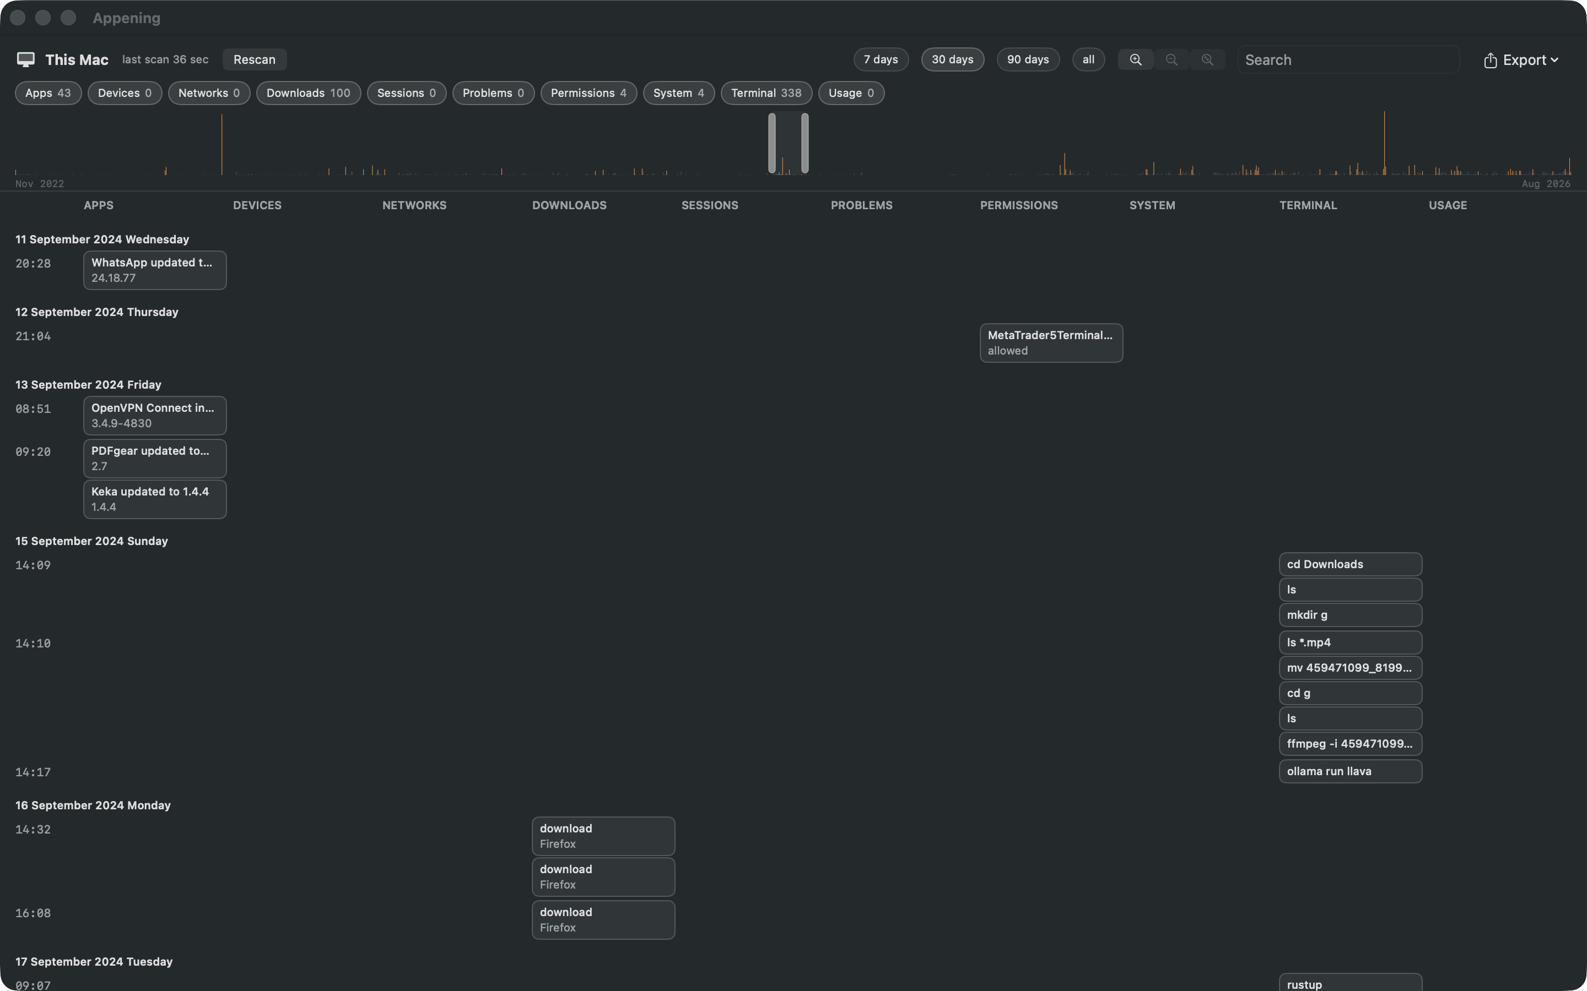This screenshot has height=991, width=1587.
Task: Toggle the Sessions 0 filter chip
Action: [407, 93]
